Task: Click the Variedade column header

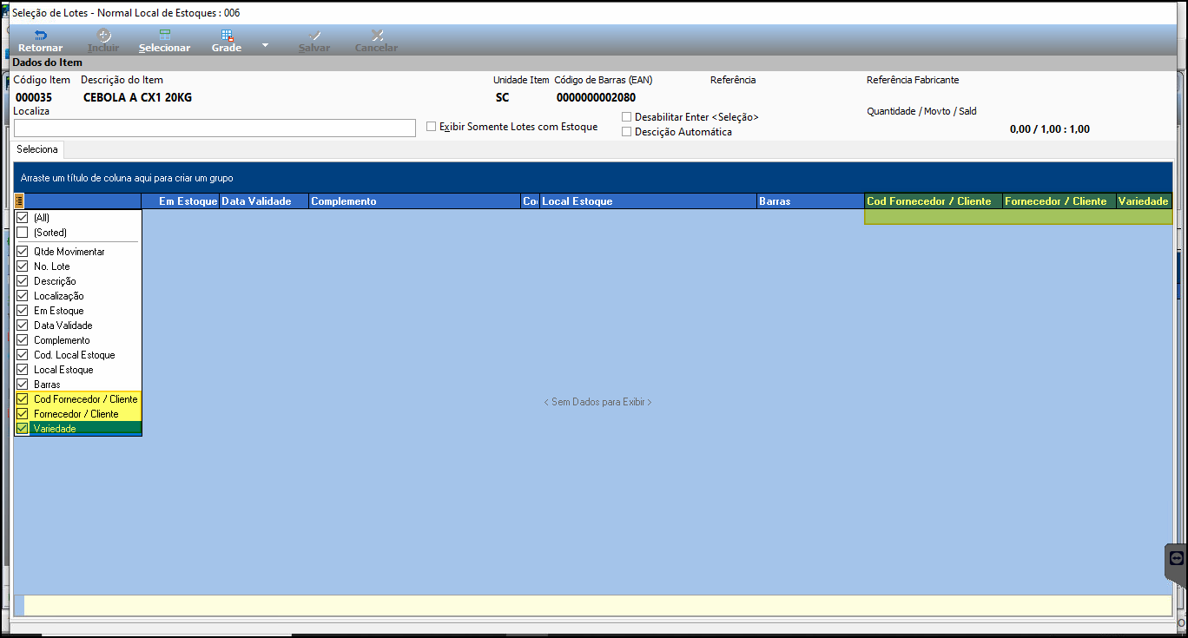Action: pyautogui.click(x=1144, y=201)
